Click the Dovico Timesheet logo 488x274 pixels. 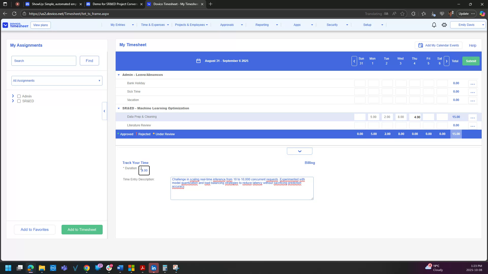pos(15,25)
